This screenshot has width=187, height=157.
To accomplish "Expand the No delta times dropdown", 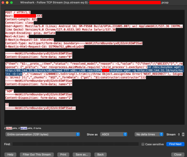I will click(x=149, y=134).
